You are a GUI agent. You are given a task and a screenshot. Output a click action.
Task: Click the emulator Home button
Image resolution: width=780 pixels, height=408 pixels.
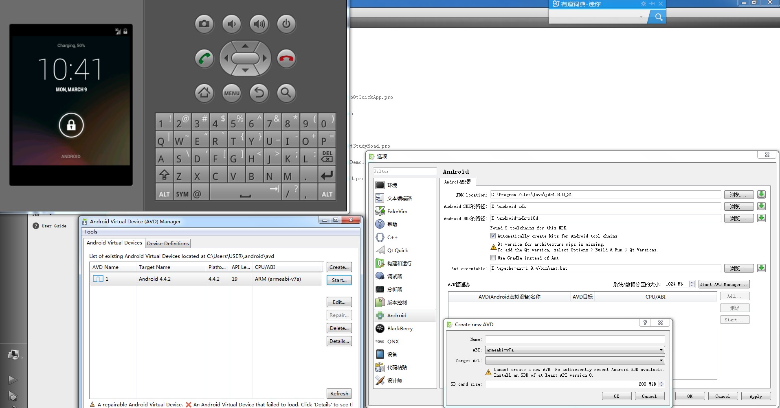[204, 93]
